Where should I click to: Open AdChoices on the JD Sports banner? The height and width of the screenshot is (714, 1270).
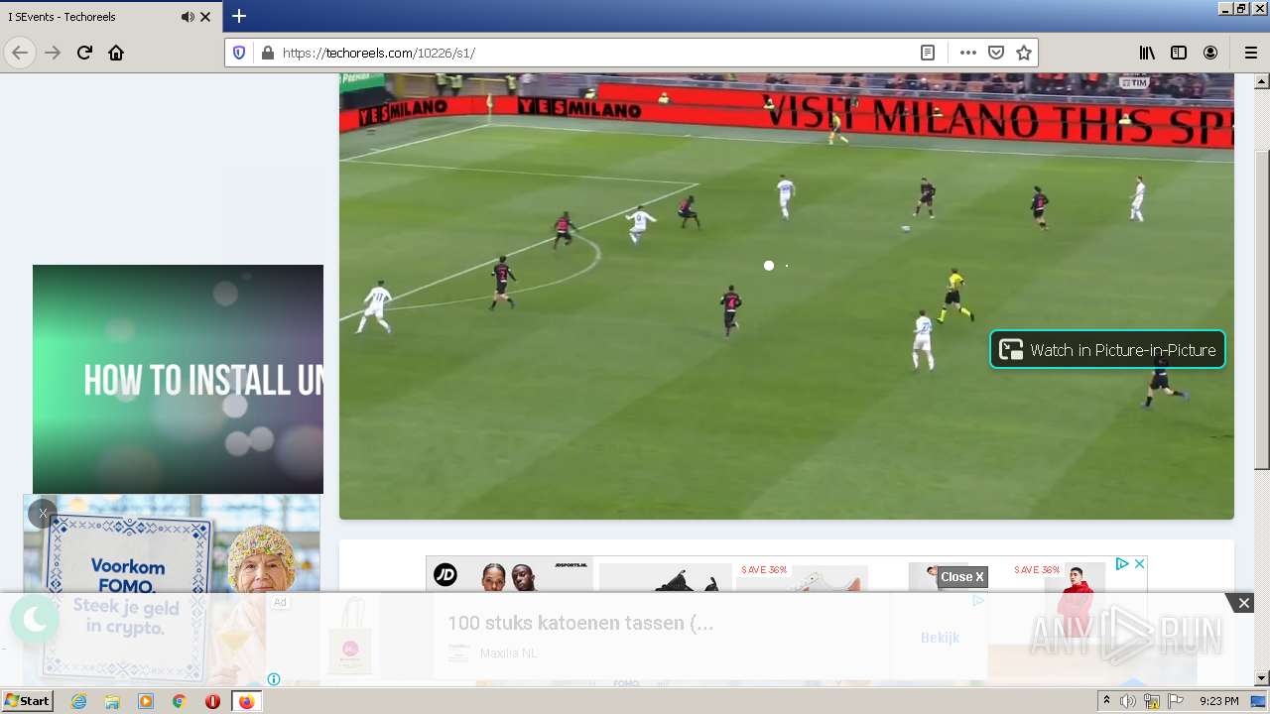pos(1122,563)
